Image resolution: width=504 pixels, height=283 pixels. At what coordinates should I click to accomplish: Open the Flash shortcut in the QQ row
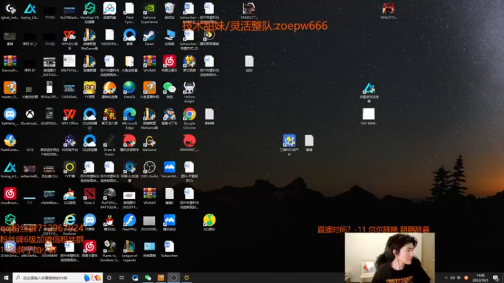(x=130, y=223)
